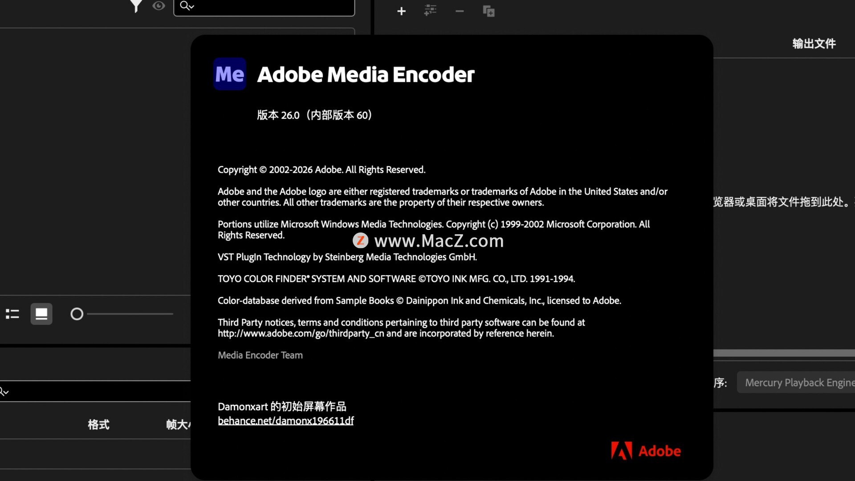Toggle the eye visibility icon near search
The height and width of the screenshot is (481, 855).
pyautogui.click(x=159, y=6)
